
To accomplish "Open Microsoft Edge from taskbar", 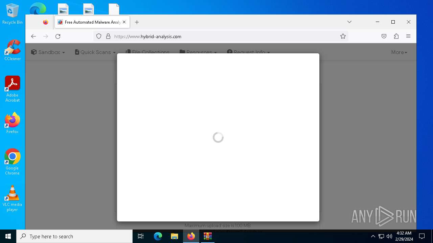I will click(x=158, y=236).
